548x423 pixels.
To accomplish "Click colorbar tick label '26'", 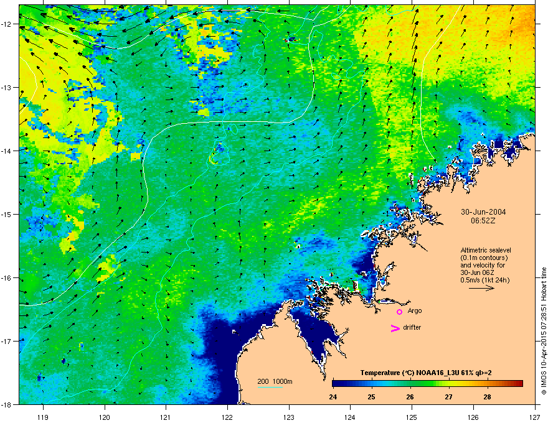I will tap(410, 397).
